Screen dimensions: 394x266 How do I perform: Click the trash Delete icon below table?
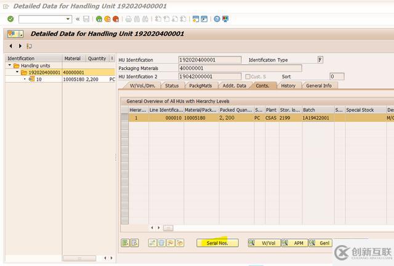(x=161, y=243)
